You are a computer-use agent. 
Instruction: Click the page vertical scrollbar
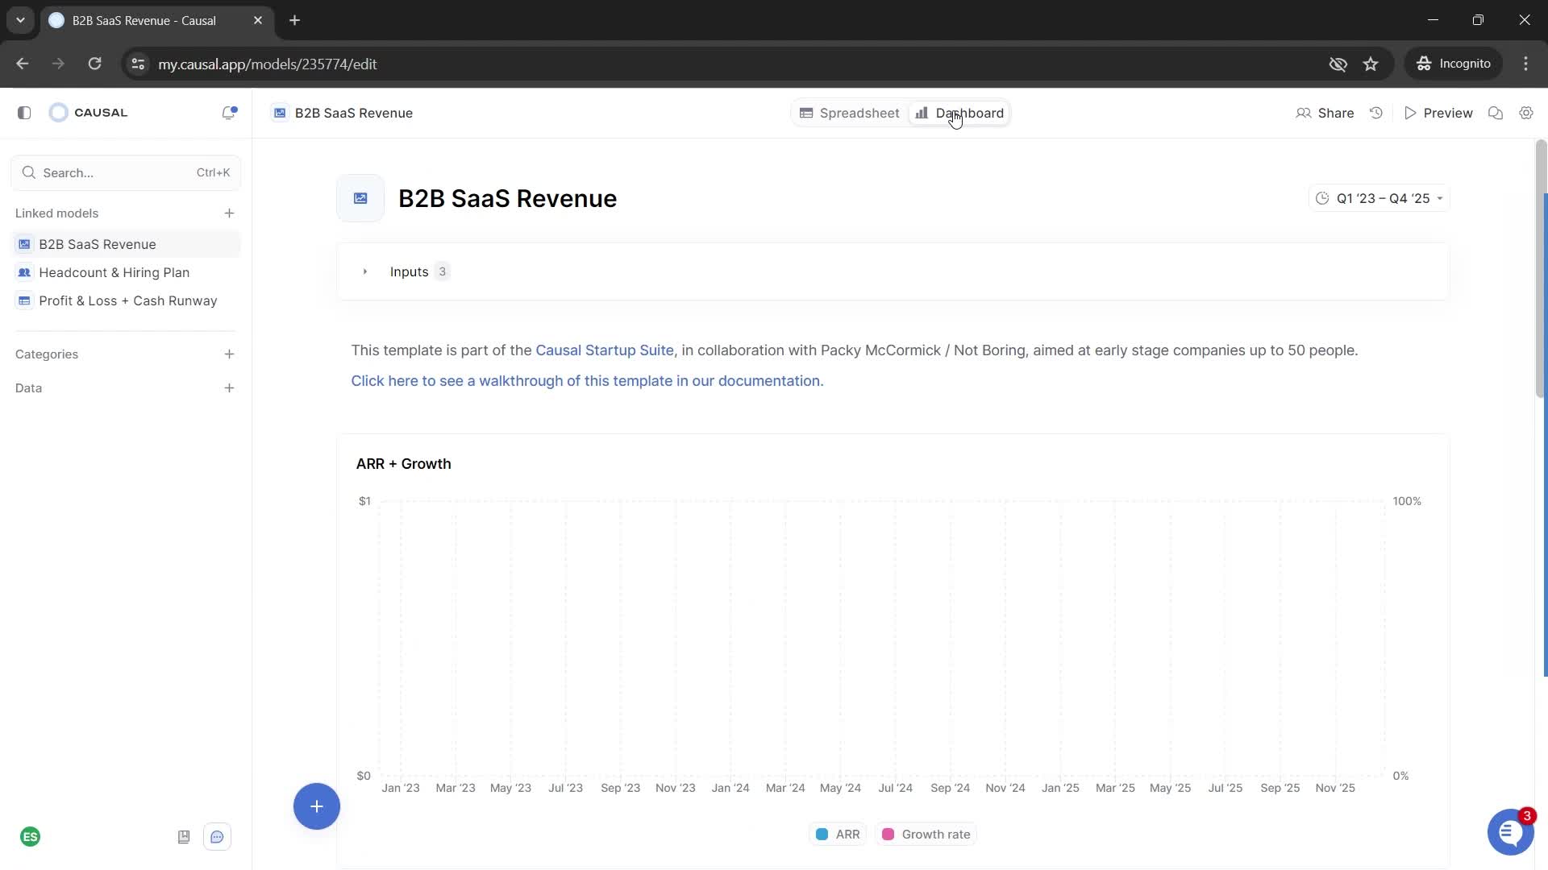[1541, 270]
